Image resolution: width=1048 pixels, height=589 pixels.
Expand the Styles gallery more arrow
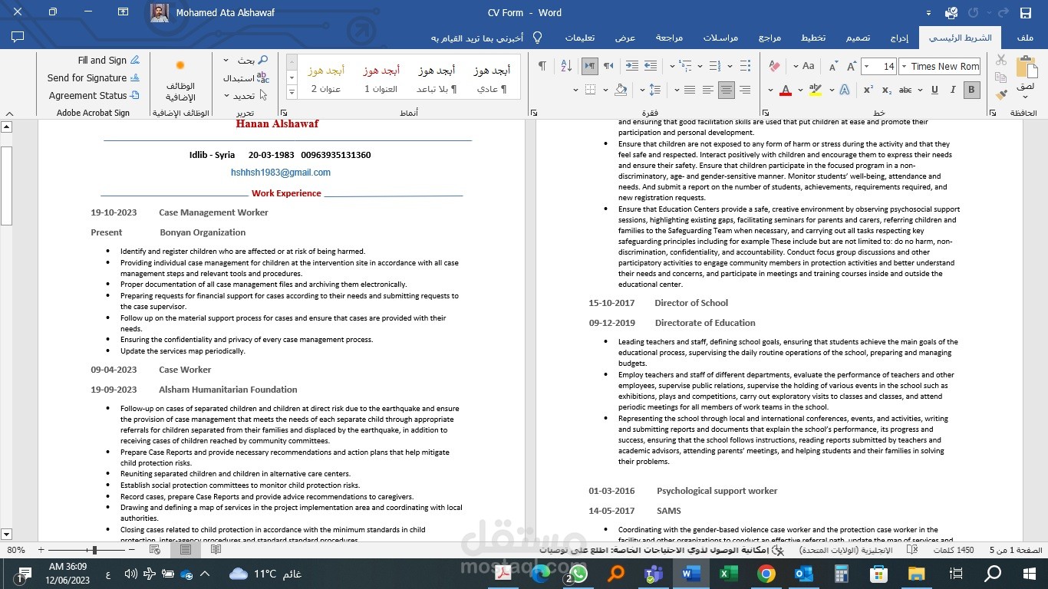[292, 92]
